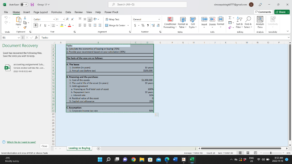The height and width of the screenshot is (164, 292).
Task: Click the Copy icon
Action: point(25,23)
